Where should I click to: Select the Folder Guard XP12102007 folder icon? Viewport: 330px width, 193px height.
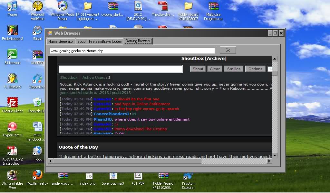pyautogui.click(x=188, y=11)
